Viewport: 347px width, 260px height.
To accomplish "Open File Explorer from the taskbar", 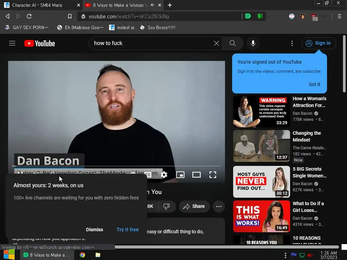I will [98, 255].
